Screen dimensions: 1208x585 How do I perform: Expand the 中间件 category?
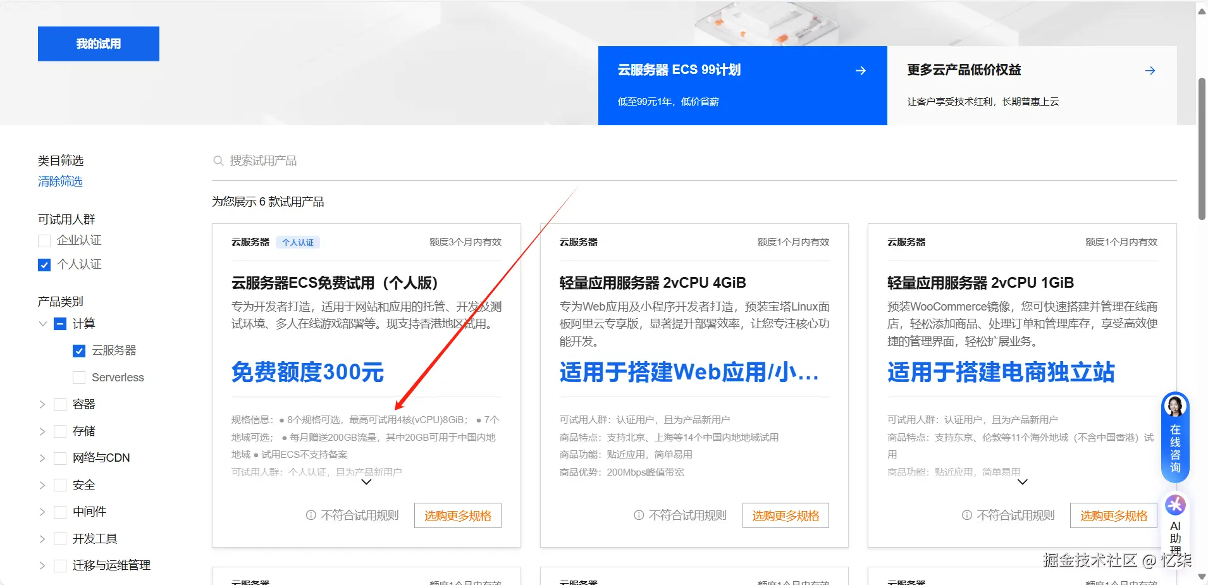coord(42,512)
